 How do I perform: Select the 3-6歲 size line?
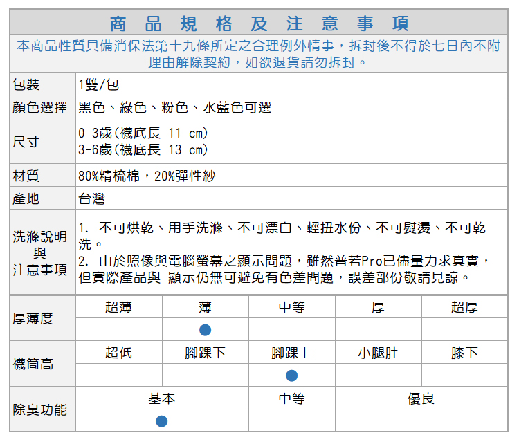coord(143,150)
